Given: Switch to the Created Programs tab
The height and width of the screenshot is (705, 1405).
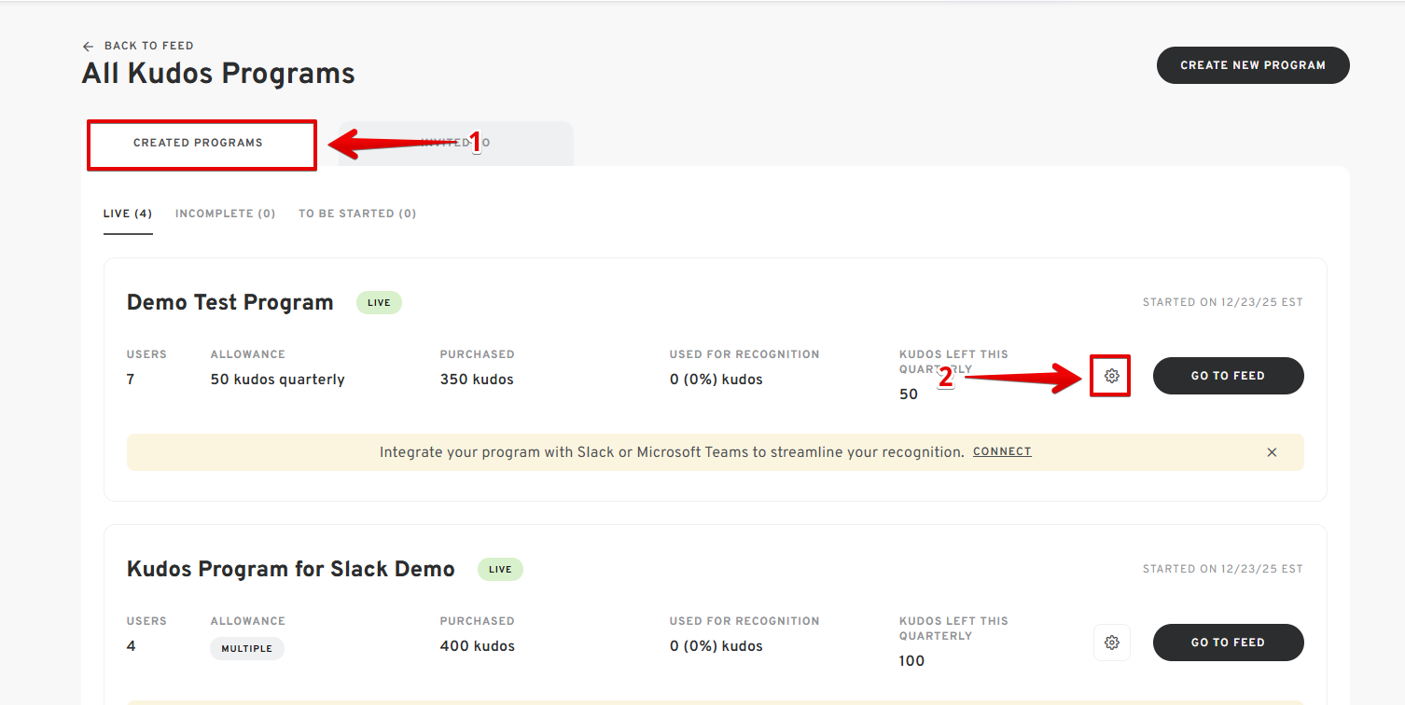Looking at the screenshot, I should [x=199, y=144].
